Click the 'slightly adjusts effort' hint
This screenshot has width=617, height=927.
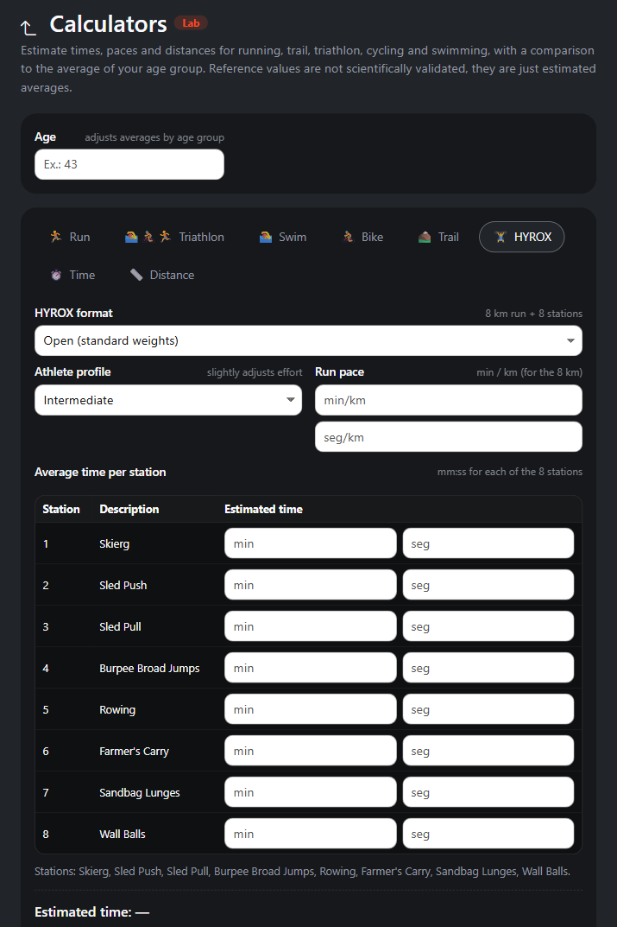(255, 372)
